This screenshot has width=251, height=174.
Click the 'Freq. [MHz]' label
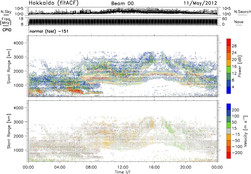pos(6,21)
